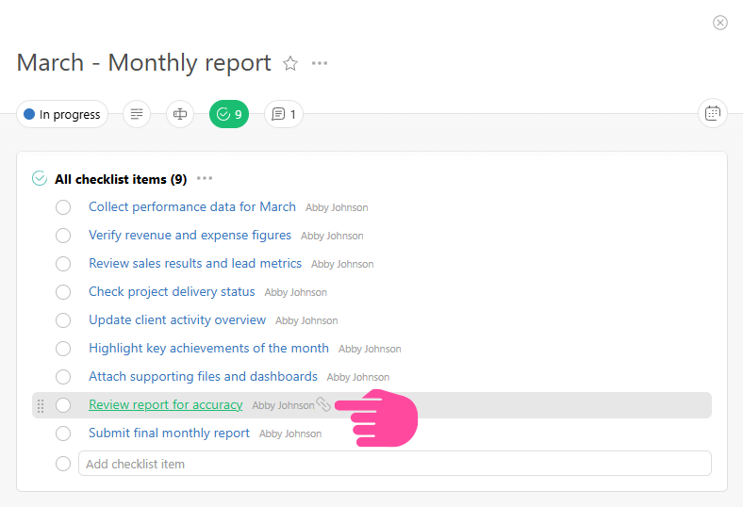Close the task panel

[x=720, y=23]
